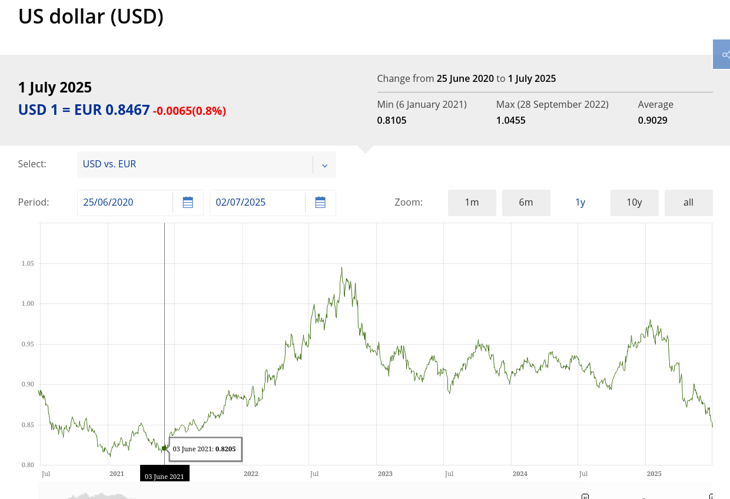Click the green data point marker on chart
Image resolution: width=730 pixels, height=499 pixels.
tap(164, 448)
